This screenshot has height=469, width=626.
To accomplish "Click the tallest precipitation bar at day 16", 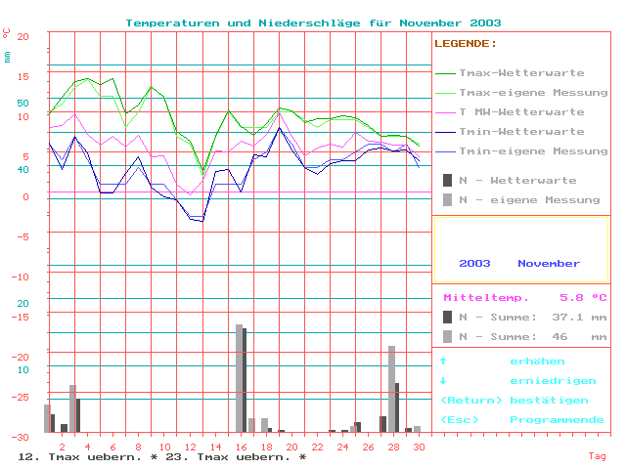I will click(x=239, y=377).
